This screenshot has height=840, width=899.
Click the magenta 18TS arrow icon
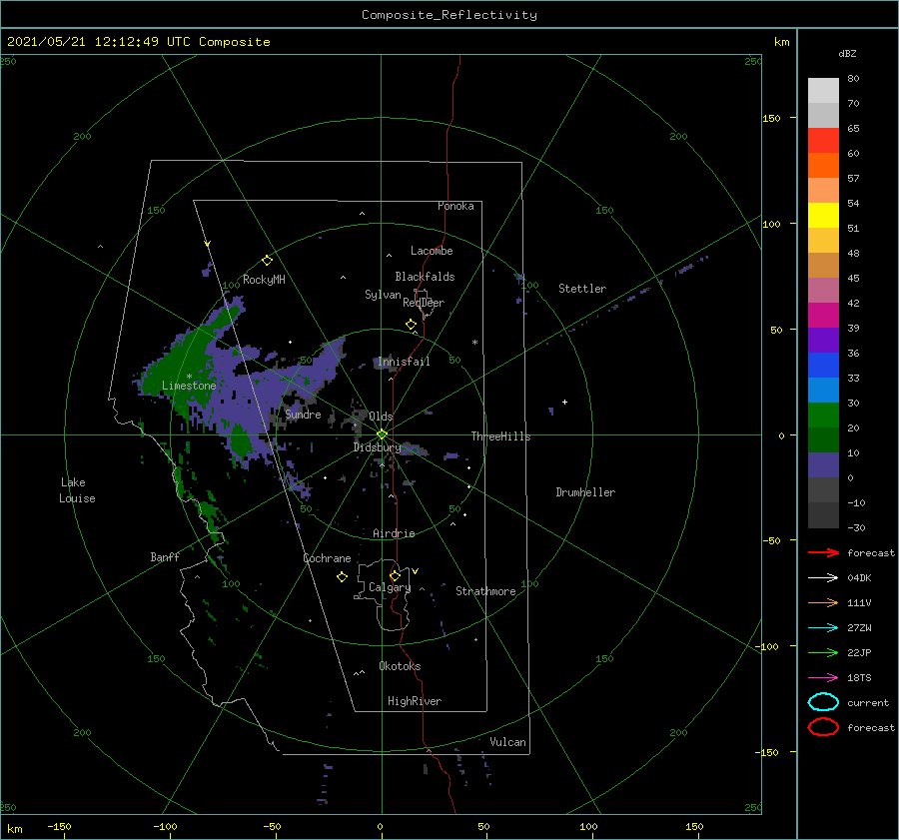tap(823, 678)
